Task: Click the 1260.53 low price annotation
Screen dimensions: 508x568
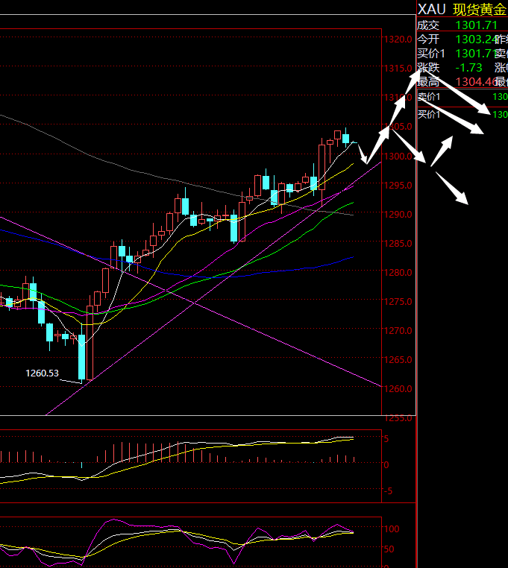Action: (42, 373)
